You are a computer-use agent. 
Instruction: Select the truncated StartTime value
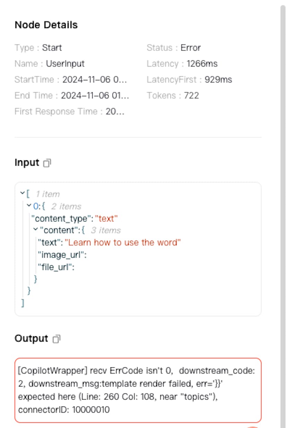[95, 80]
